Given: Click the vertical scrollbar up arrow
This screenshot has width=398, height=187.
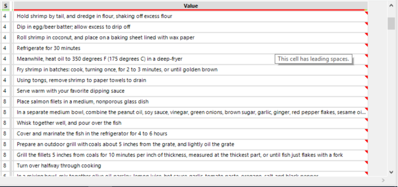Looking at the screenshot, I should point(391,5).
